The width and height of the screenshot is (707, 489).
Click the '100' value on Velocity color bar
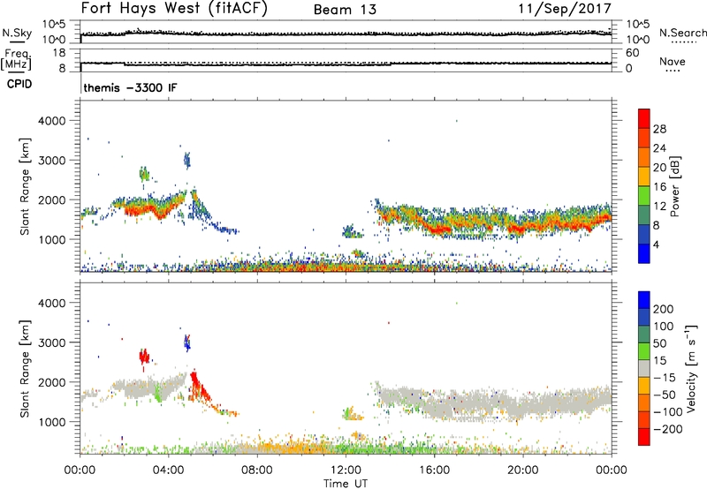pos(664,327)
